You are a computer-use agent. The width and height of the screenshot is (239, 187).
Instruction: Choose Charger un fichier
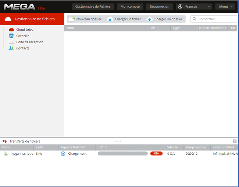click(x=128, y=19)
